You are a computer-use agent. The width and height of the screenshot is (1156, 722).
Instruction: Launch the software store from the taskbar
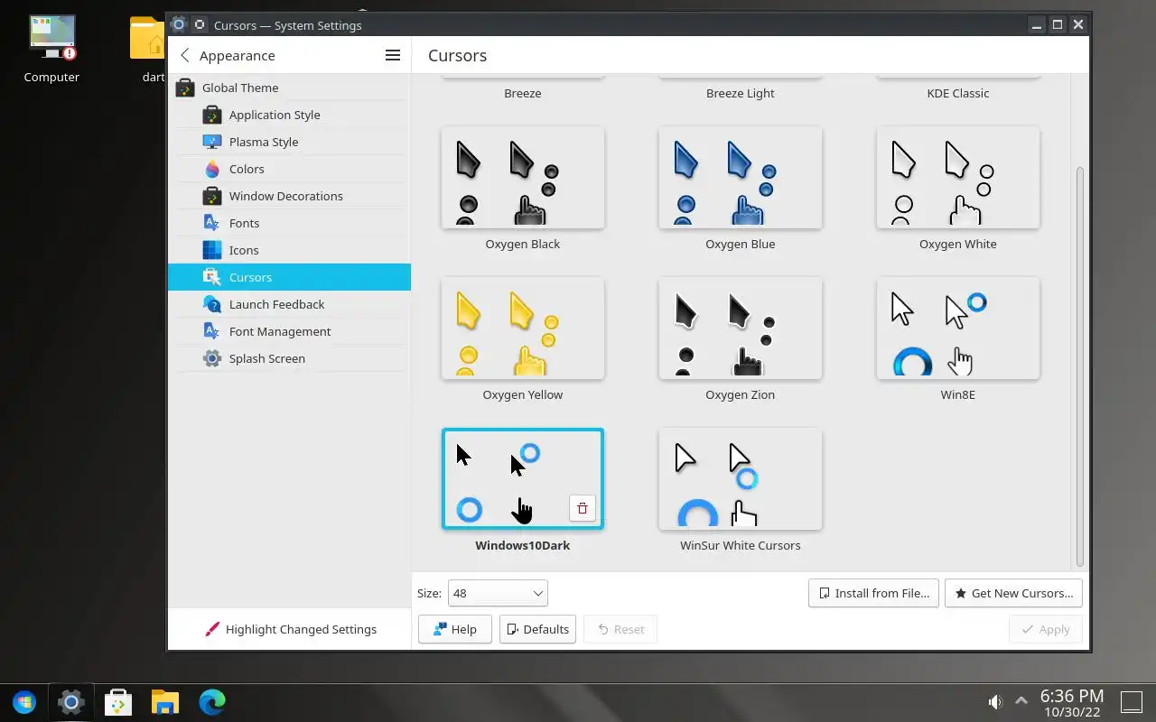click(x=117, y=702)
